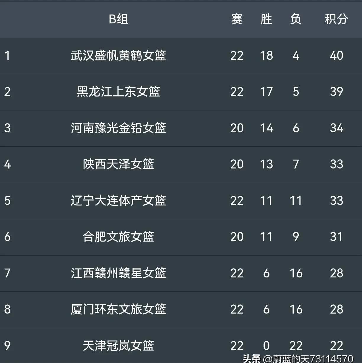Viewport: 362px width, 363px height.
Task: Open 陕西天泽女篮 team entry
Action: tap(118, 164)
